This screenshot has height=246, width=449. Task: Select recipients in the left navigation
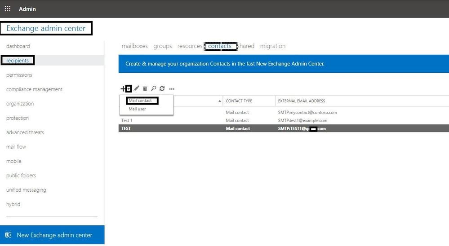coord(18,60)
